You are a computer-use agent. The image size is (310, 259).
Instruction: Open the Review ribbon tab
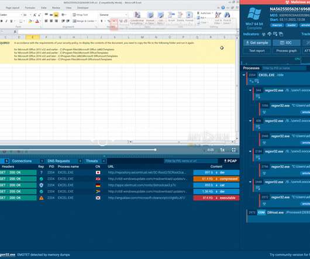(x=56, y=8)
